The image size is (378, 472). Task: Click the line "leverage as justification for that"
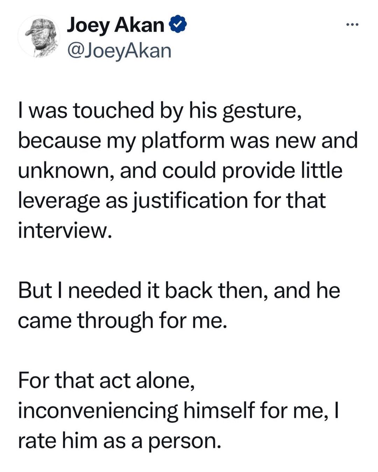point(171,201)
